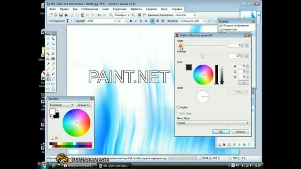301x169 pixels.
Task: Select the Text tool in toolbox
Action: tap(48, 79)
